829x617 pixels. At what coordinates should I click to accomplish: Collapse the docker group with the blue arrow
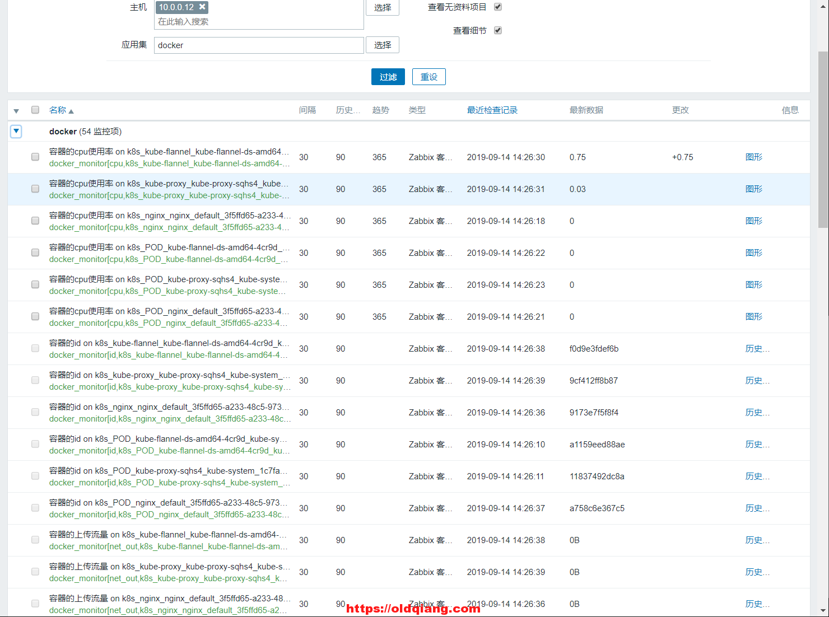pos(16,132)
